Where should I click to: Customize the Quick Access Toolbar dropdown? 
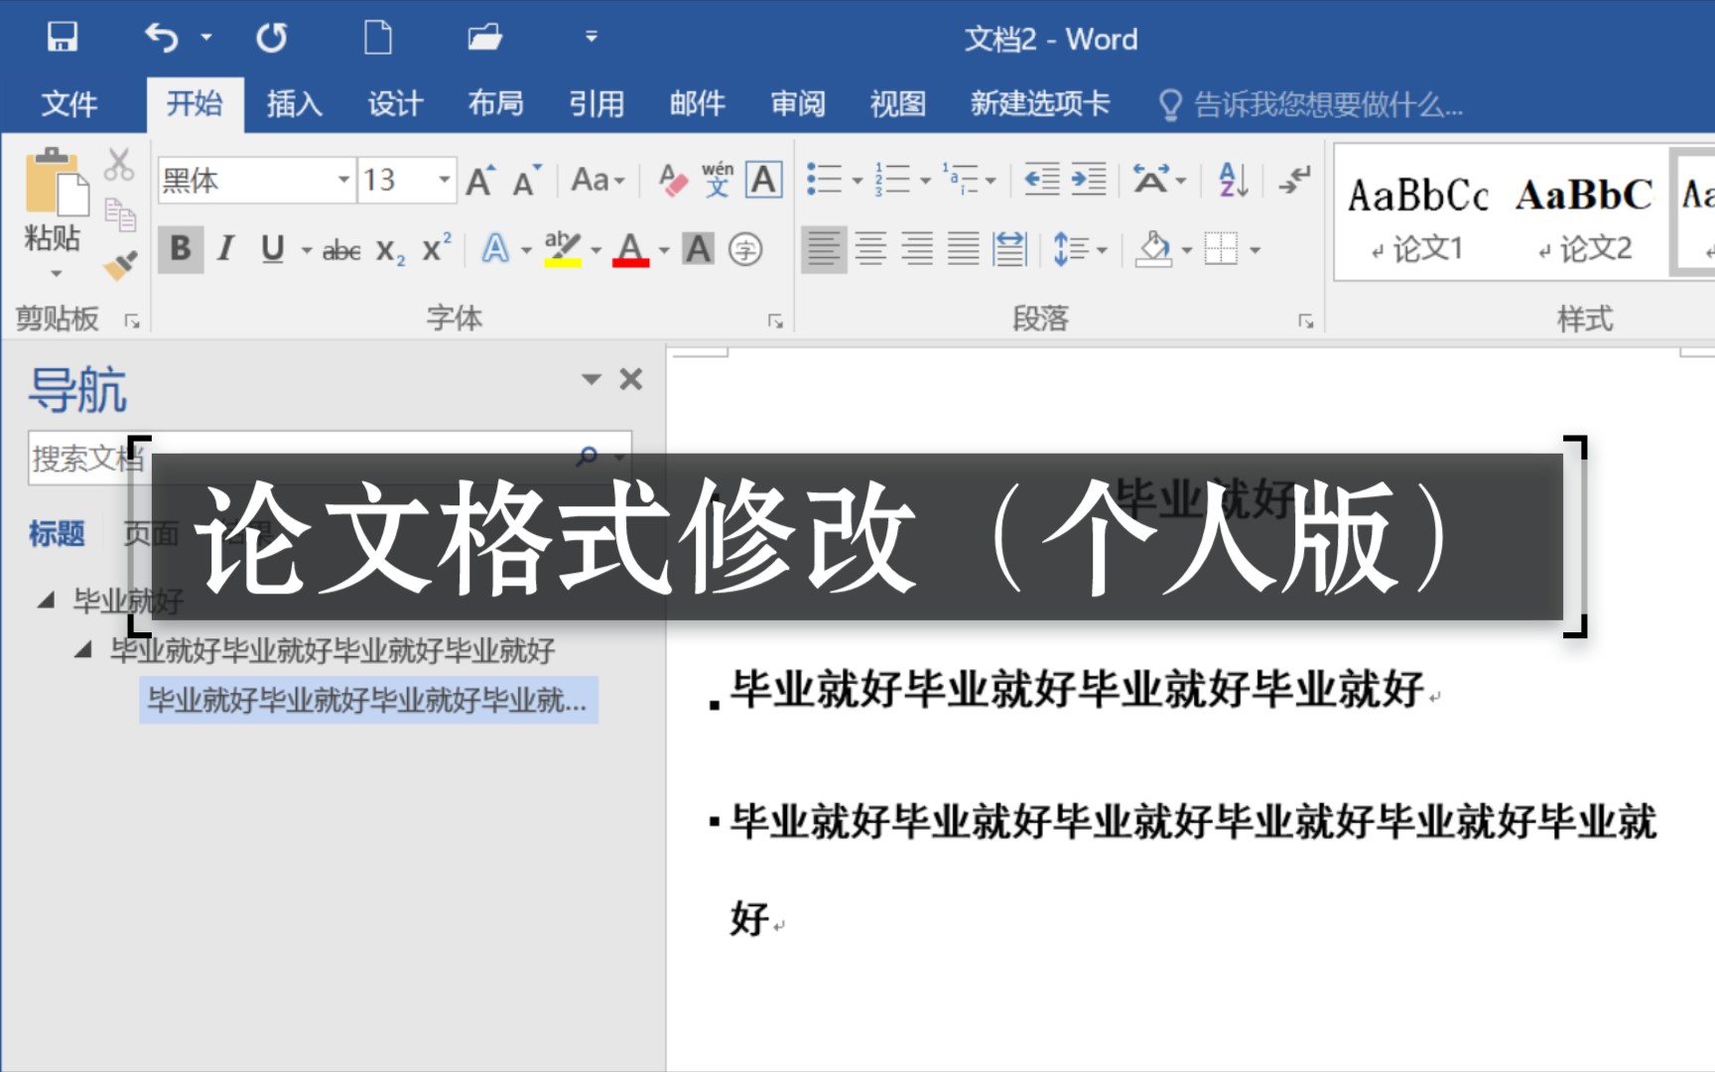[x=591, y=38]
